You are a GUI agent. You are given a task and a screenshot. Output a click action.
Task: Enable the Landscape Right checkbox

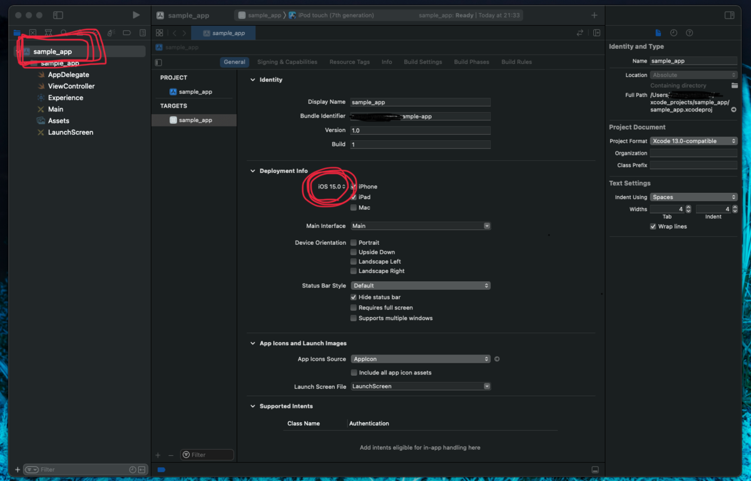pos(354,271)
